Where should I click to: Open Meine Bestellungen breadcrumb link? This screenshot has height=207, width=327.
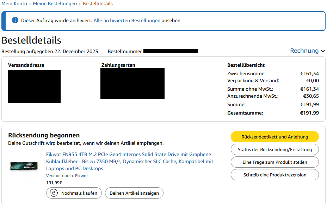[55, 4]
